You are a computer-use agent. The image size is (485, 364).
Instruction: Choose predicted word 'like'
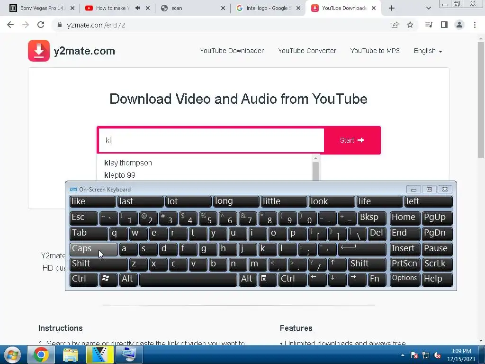pyautogui.click(x=92, y=201)
